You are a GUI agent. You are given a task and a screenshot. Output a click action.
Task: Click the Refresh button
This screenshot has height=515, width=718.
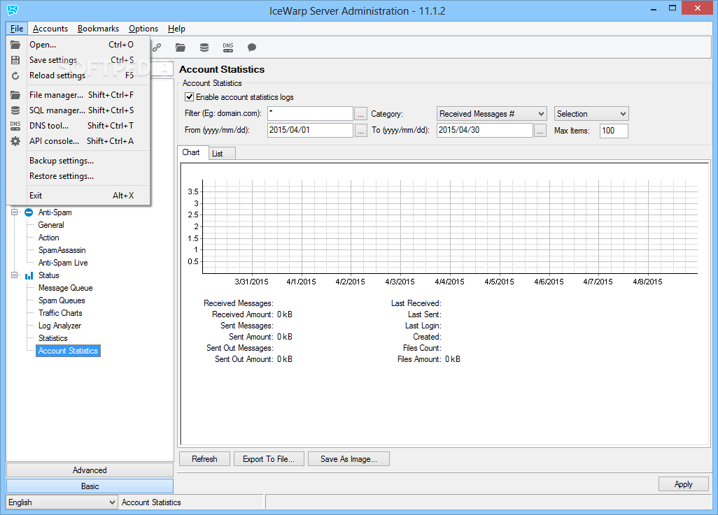[204, 458]
